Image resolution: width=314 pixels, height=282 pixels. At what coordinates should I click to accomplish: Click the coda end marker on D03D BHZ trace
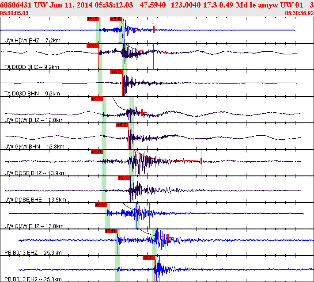153,52
